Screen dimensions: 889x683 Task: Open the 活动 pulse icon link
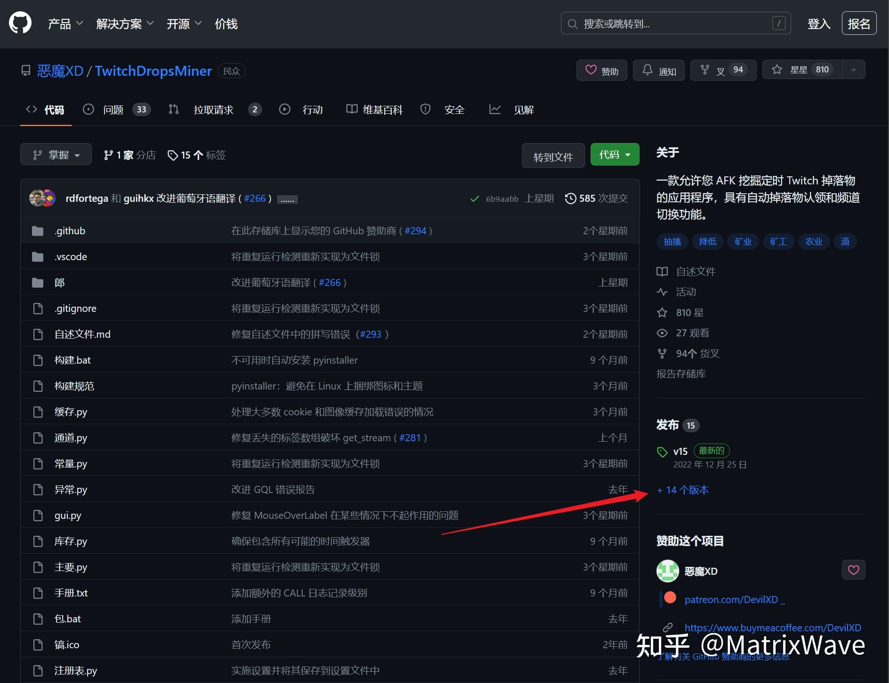pyautogui.click(x=676, y=292)
